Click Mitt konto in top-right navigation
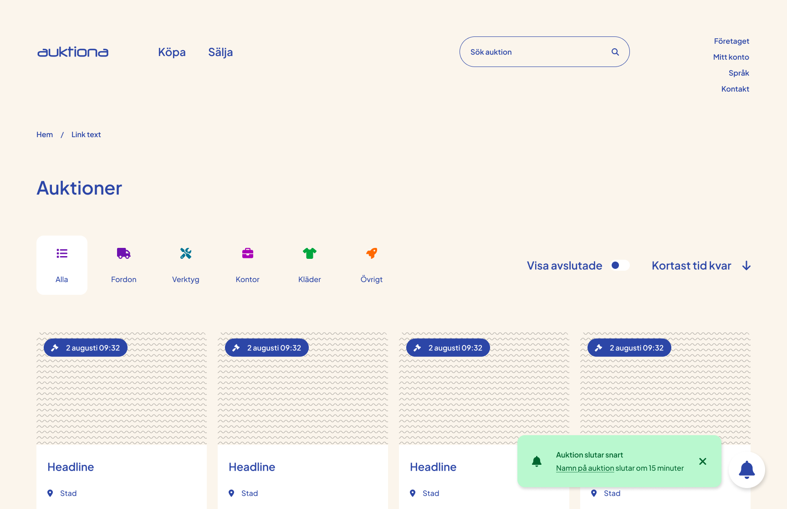 point(731,57)
